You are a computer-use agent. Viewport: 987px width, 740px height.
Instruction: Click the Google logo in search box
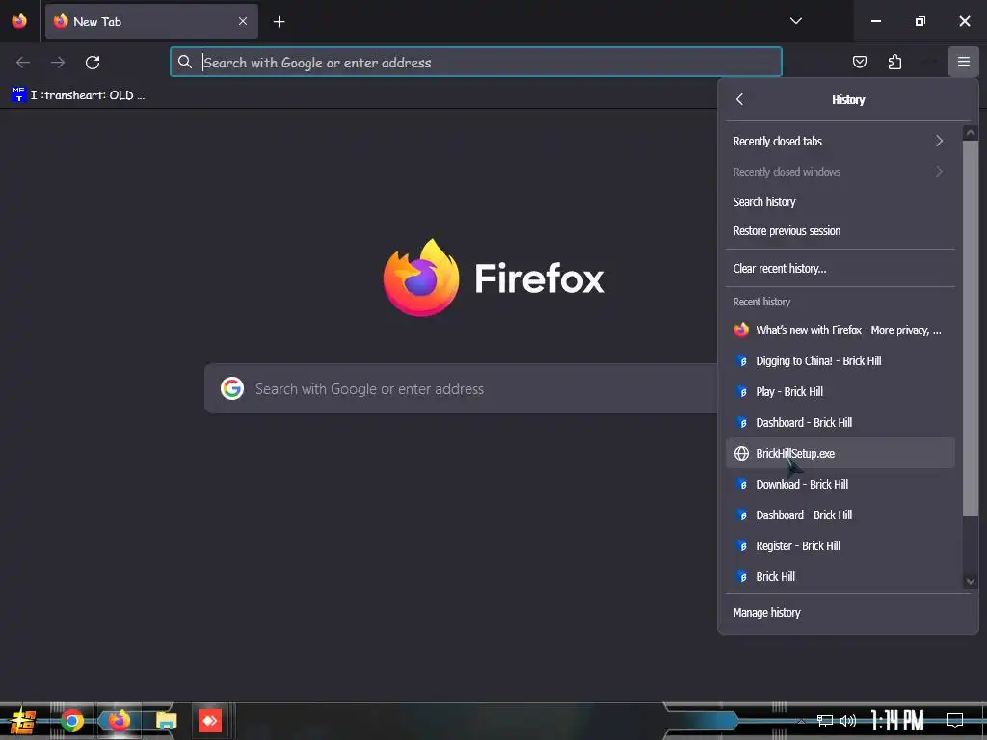point(232,389)
